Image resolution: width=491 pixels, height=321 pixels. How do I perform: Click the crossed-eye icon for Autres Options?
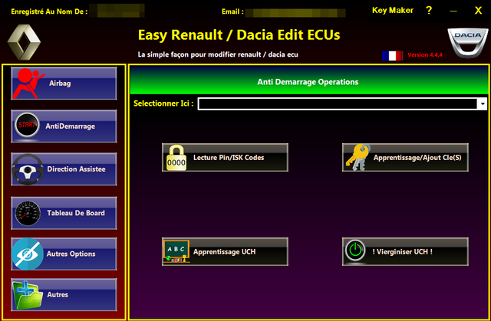[x=28, y=254]
